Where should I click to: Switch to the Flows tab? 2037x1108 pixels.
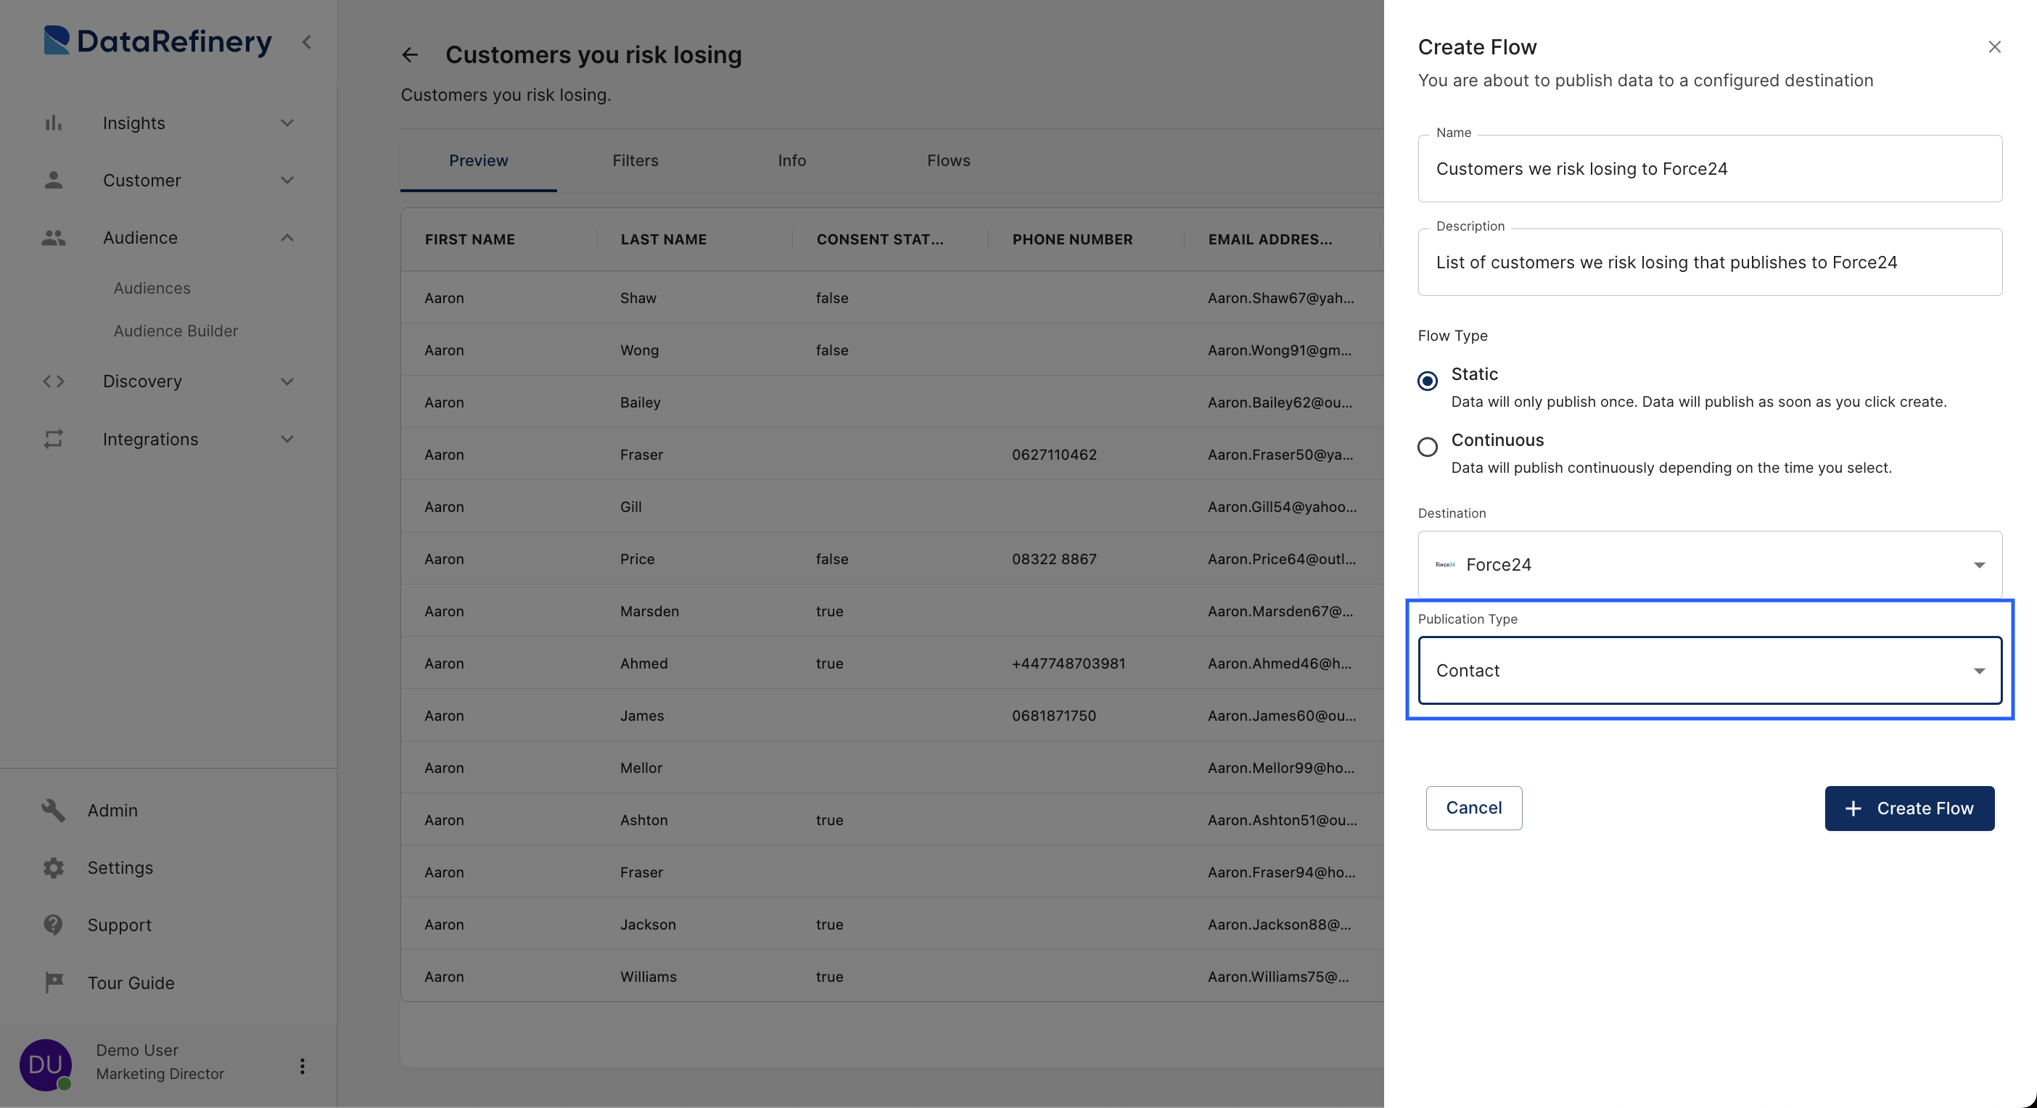tap(948, 160)
